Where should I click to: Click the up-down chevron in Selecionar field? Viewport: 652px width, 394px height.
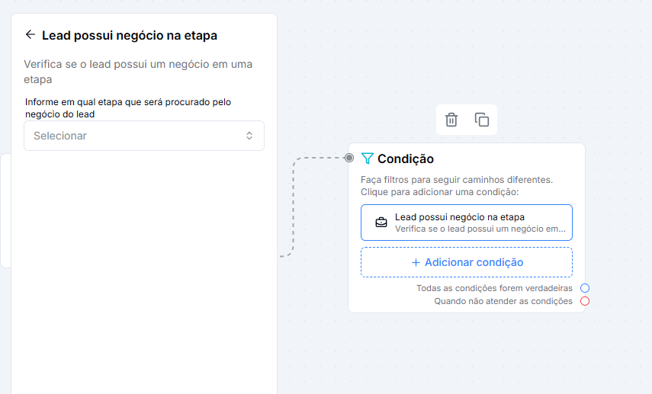(x=249, y=136)
